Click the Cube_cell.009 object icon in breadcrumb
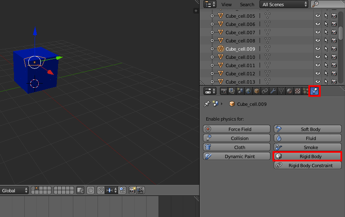The height and width of the screenshot is (217, 345). pos(232,104)
